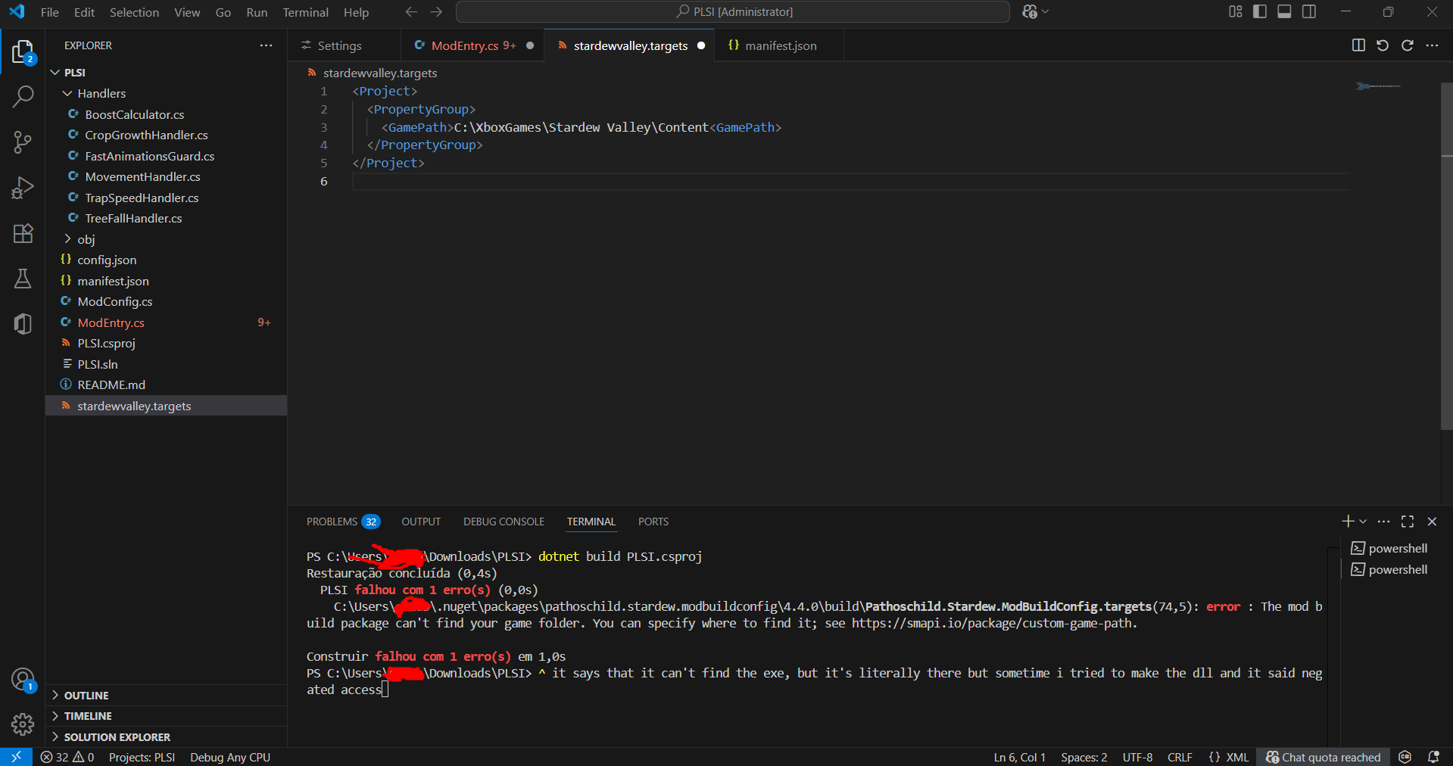The image size is (1453, 766).
Task: Select the first powershell terminal instance
Action: point(1389,548)
